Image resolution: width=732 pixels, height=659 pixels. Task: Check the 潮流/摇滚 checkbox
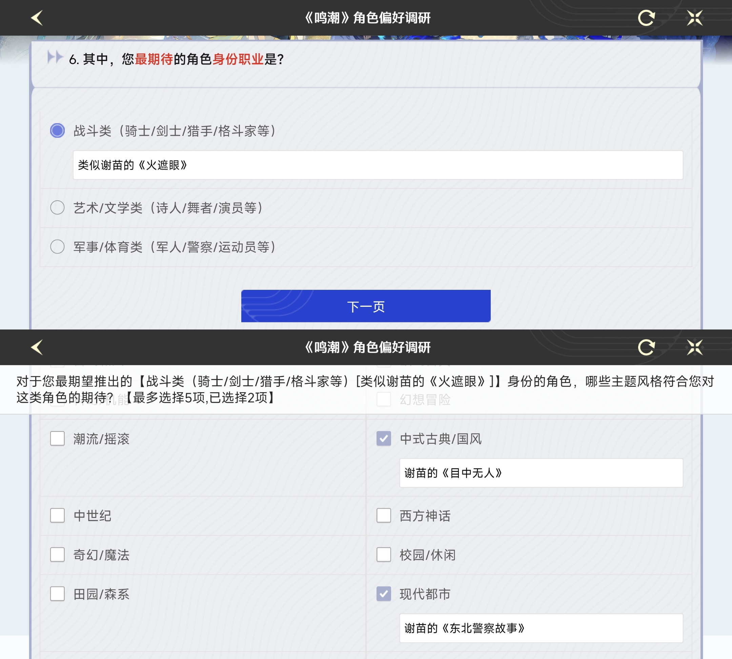click(57, 439)
